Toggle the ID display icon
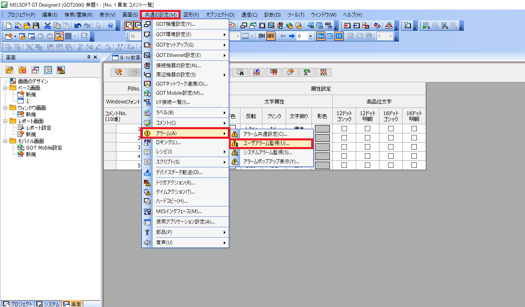This screenshot has height=307, width=525. tap(339, 36)
